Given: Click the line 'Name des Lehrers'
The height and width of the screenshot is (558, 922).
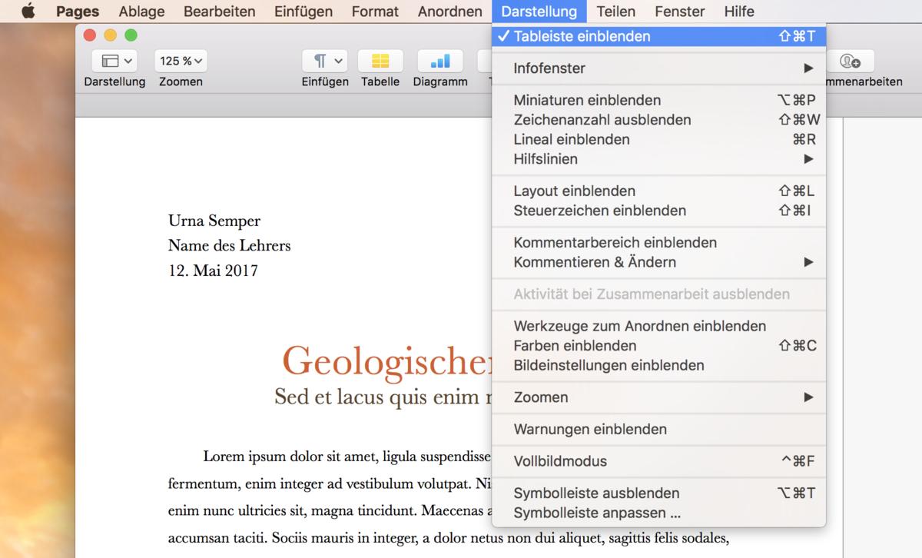Looking at the screenshot, I should (x=230, y=246).
